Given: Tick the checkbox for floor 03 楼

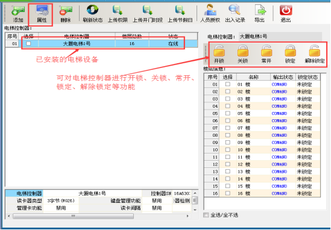Looking at the screenshot, I should 228,99.
